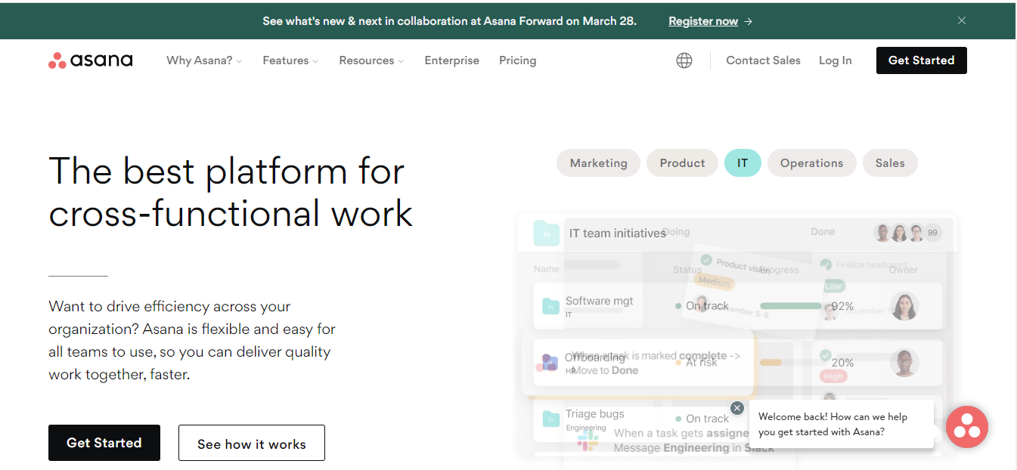The width and height of the screenshot is (1017, 470).
Task: Click the Software mgt folder icon
Action: coord(550,306)
